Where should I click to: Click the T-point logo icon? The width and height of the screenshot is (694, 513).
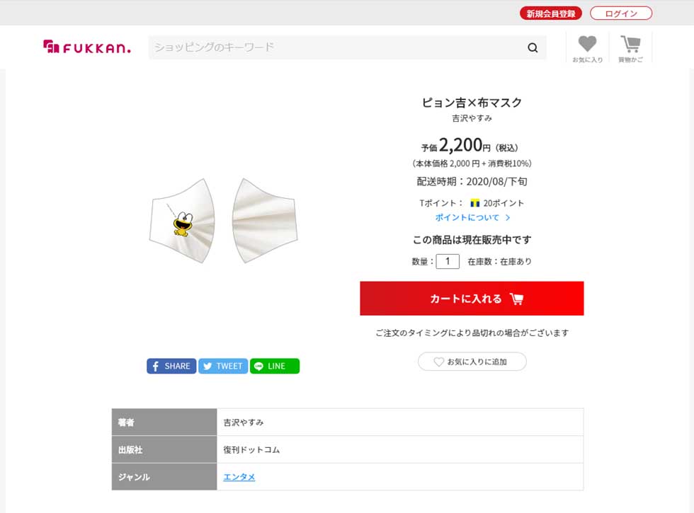click(475, 204)
